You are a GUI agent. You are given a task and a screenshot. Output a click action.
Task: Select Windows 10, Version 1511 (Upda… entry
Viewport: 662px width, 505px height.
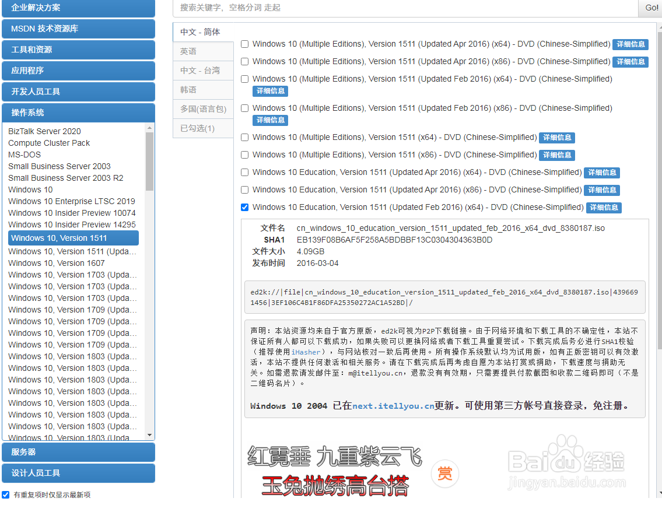click(72, 252)
